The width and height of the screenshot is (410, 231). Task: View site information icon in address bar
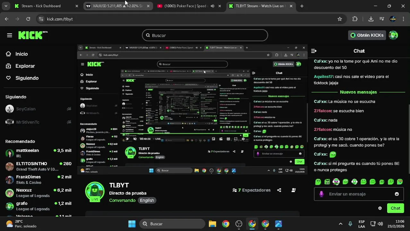[x=41, y=19]
